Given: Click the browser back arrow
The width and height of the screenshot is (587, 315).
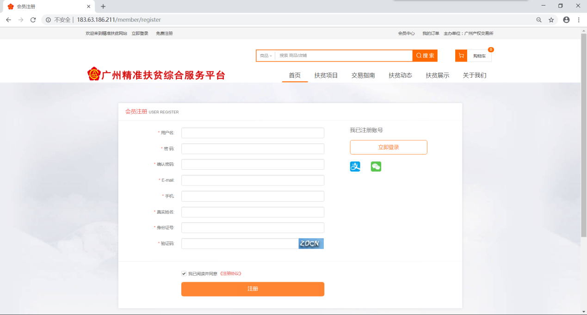Looking at the screenshot, I should click(x=8, y=20).
